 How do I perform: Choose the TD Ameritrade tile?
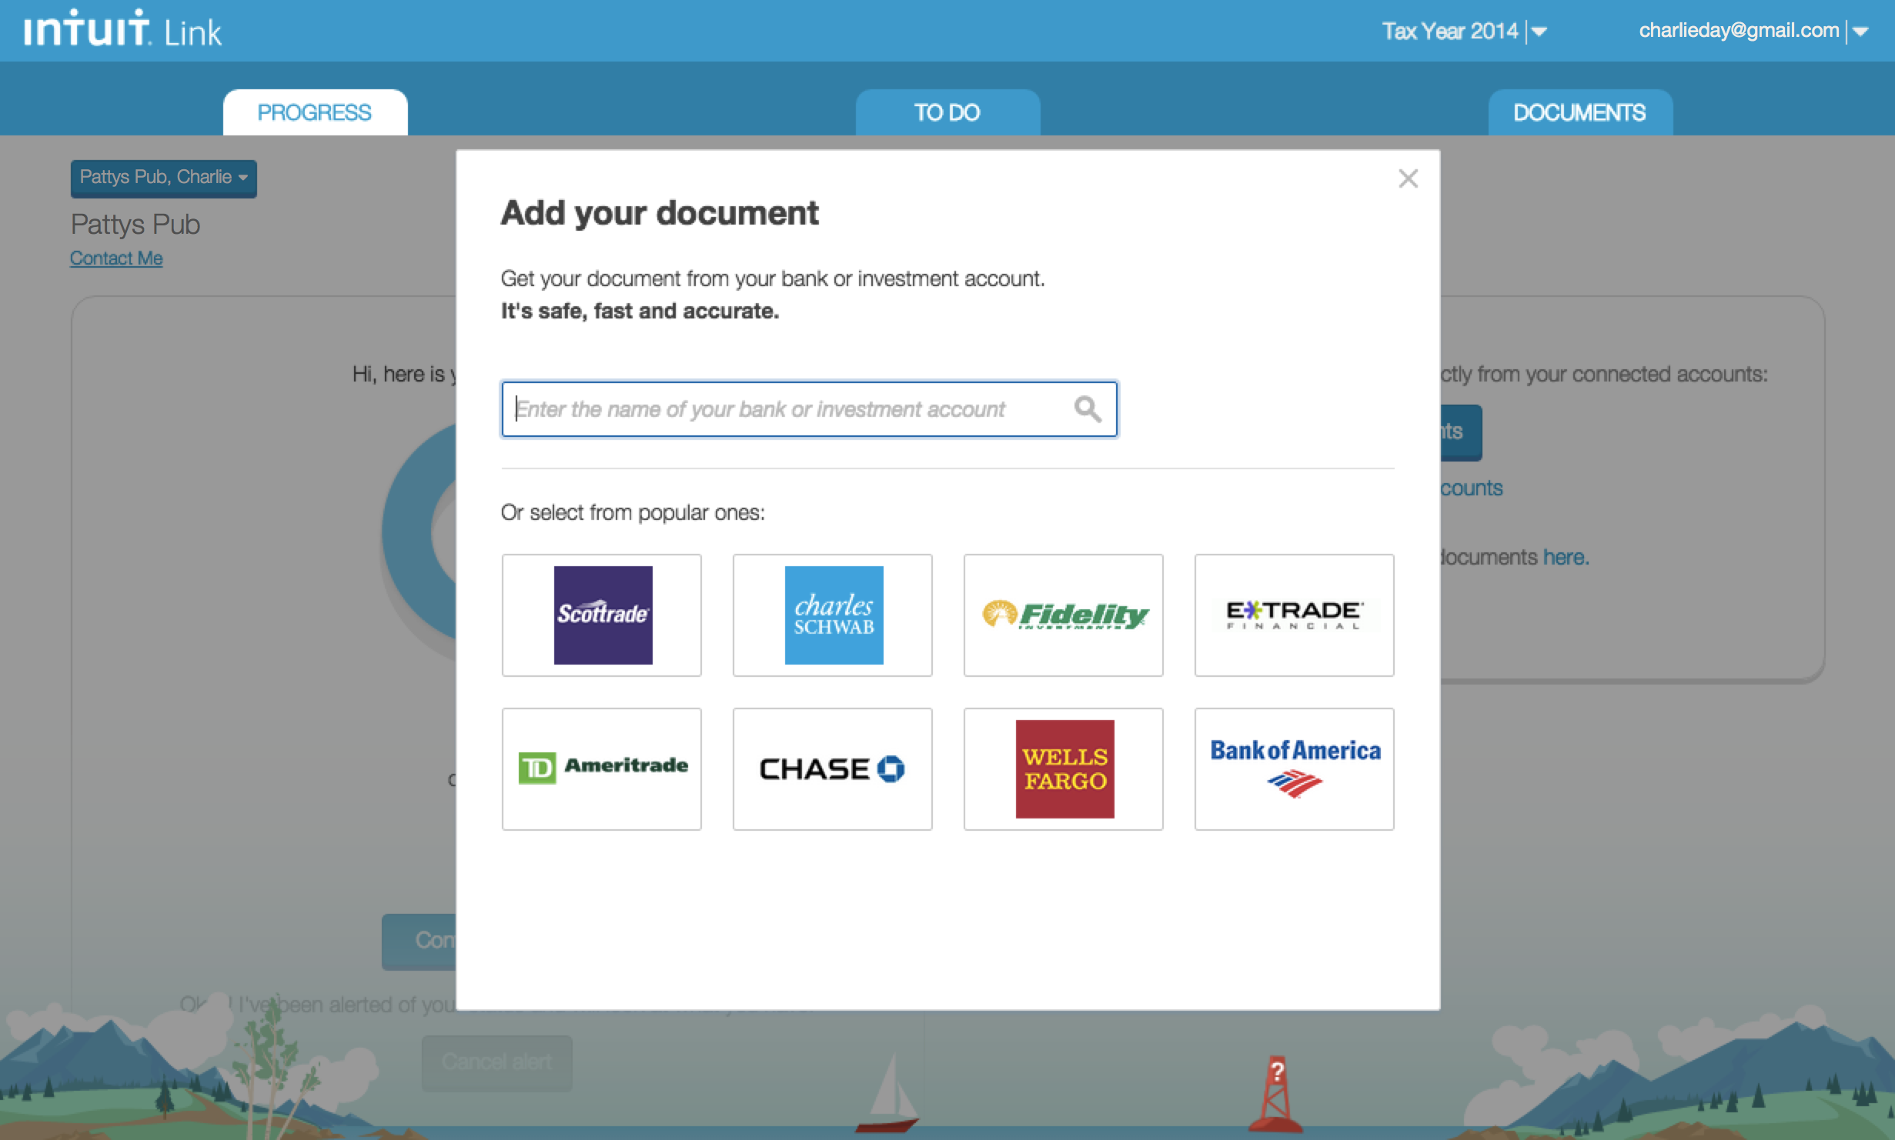[601, 769]
